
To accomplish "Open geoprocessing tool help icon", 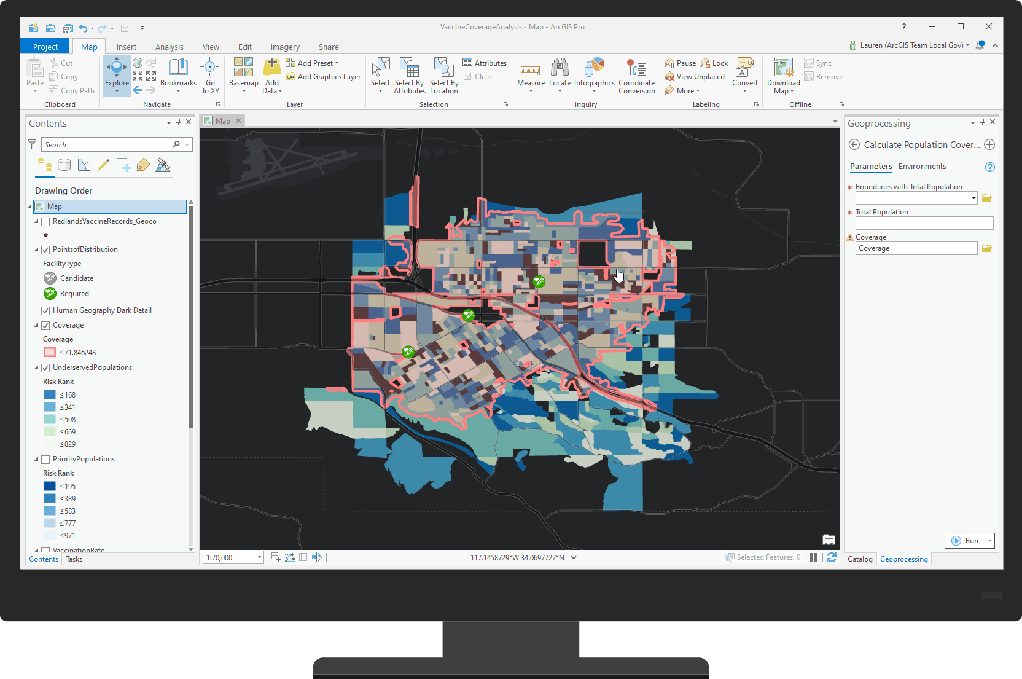I will click(x=989, y=167).
